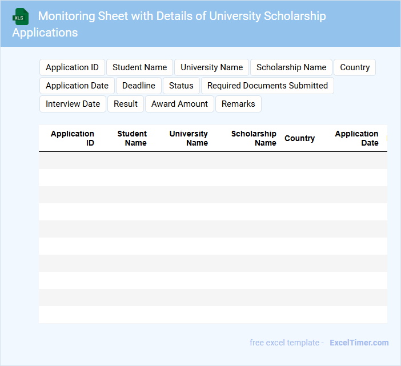Select the Status tag

pyautogui.click(x=181, y=86)
